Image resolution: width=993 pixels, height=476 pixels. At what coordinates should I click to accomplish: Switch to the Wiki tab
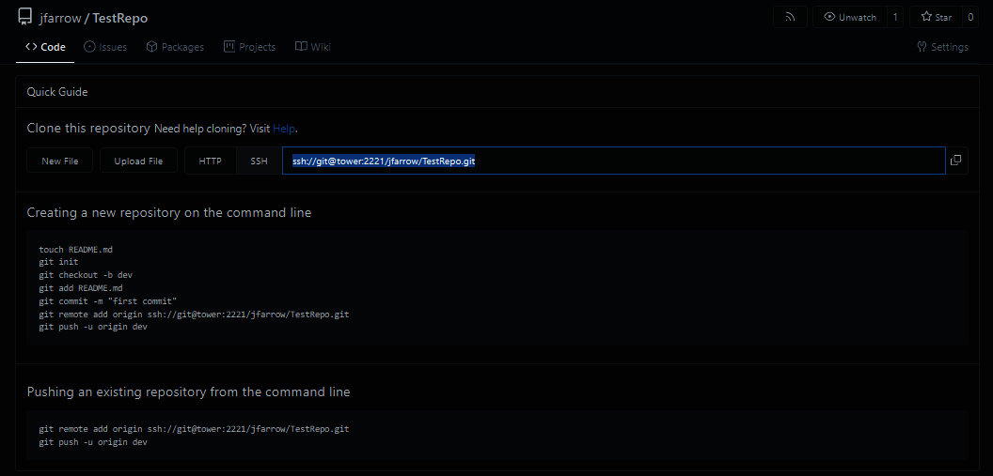coord(312,47)
